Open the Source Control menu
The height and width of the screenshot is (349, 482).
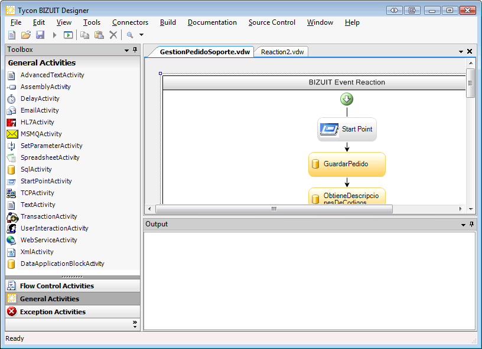coord(272,22)
